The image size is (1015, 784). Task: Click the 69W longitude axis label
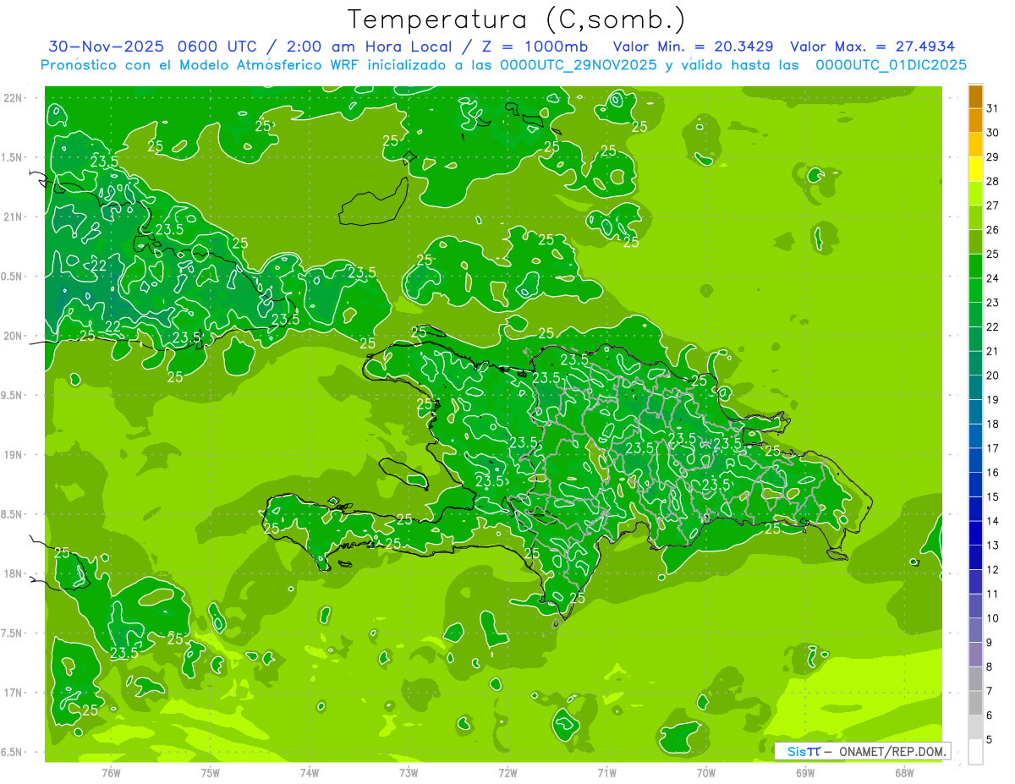tap(805, 773)
